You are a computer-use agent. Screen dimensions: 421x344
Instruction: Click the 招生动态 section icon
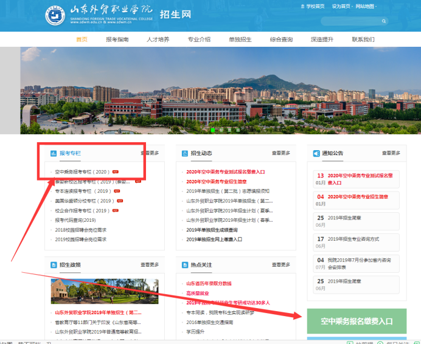click(185, 153)
